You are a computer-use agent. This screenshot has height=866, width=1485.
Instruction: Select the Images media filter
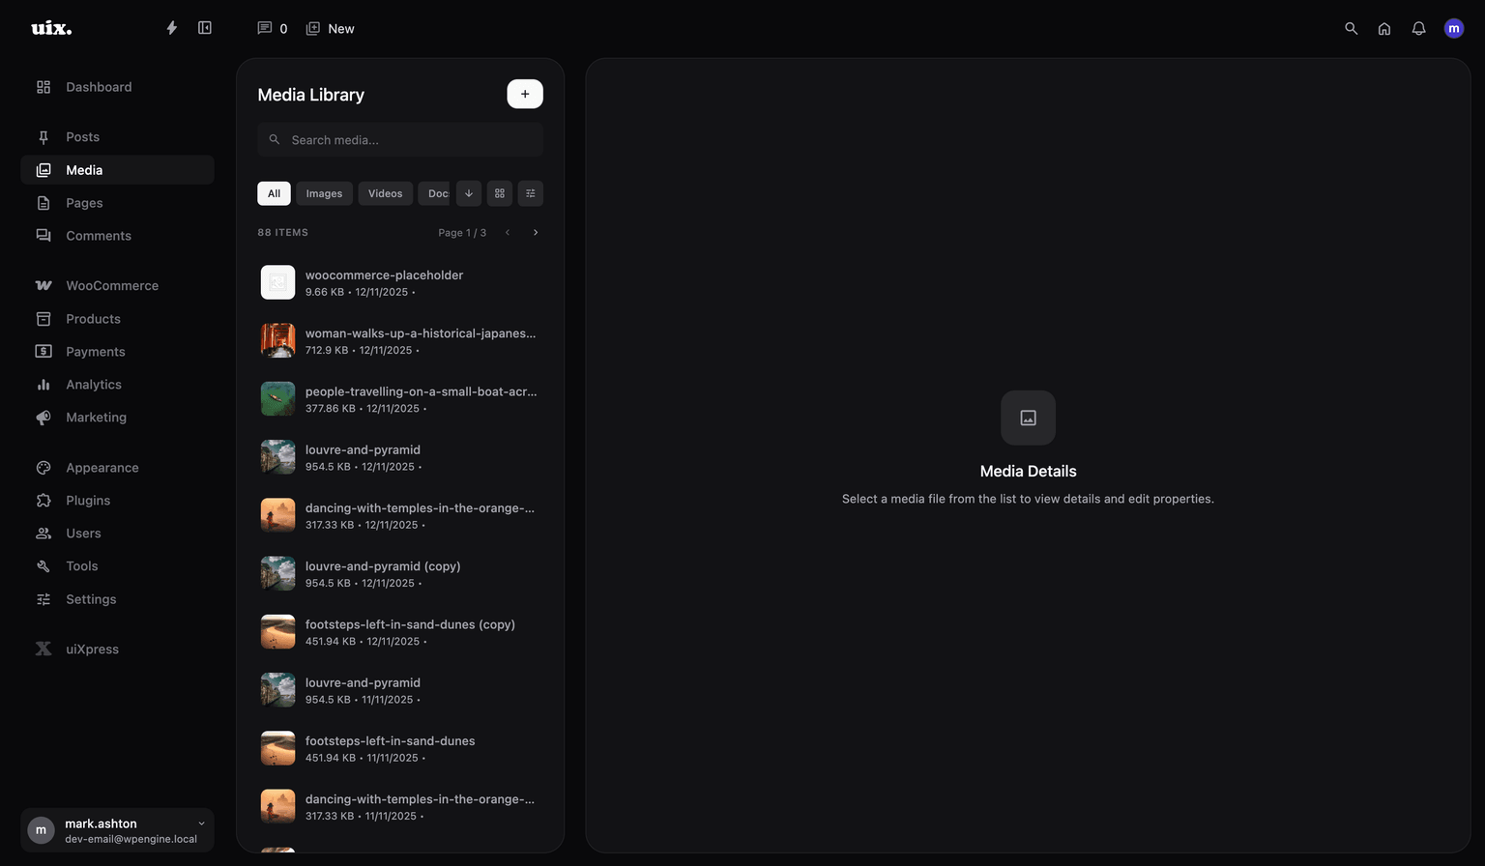coord(324,193)
